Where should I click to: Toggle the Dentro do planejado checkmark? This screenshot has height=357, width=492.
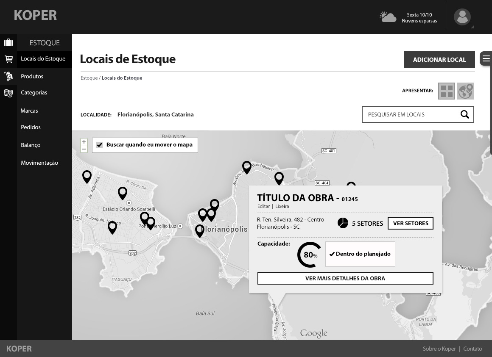332,254
